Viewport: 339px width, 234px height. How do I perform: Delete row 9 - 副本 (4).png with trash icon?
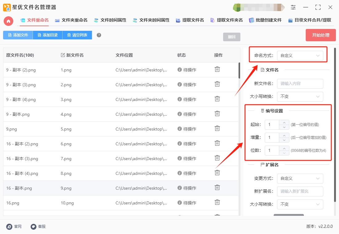pyautogui.click(x=217, y=99)
